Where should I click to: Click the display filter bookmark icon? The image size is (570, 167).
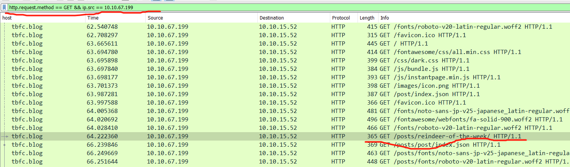click(x=4, y=7)
